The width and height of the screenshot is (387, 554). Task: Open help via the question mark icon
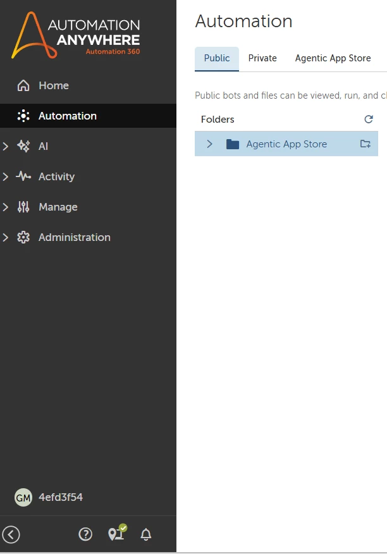click(85, 534)
